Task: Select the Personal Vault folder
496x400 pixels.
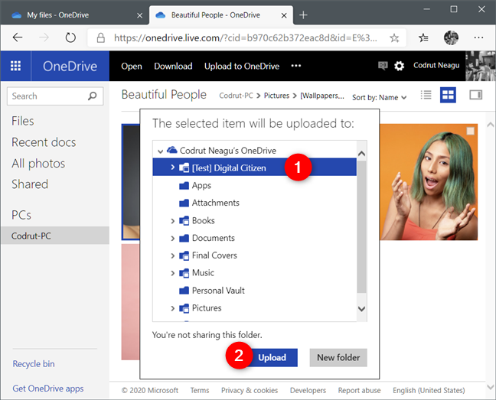Action: 254,291
